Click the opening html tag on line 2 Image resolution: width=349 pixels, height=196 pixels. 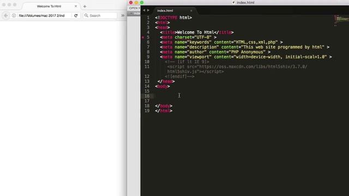[163, 23]
